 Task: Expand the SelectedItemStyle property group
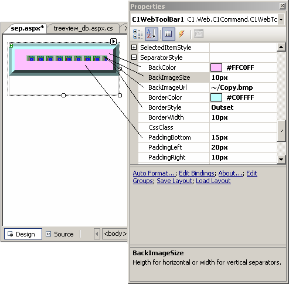coord(134,47)
